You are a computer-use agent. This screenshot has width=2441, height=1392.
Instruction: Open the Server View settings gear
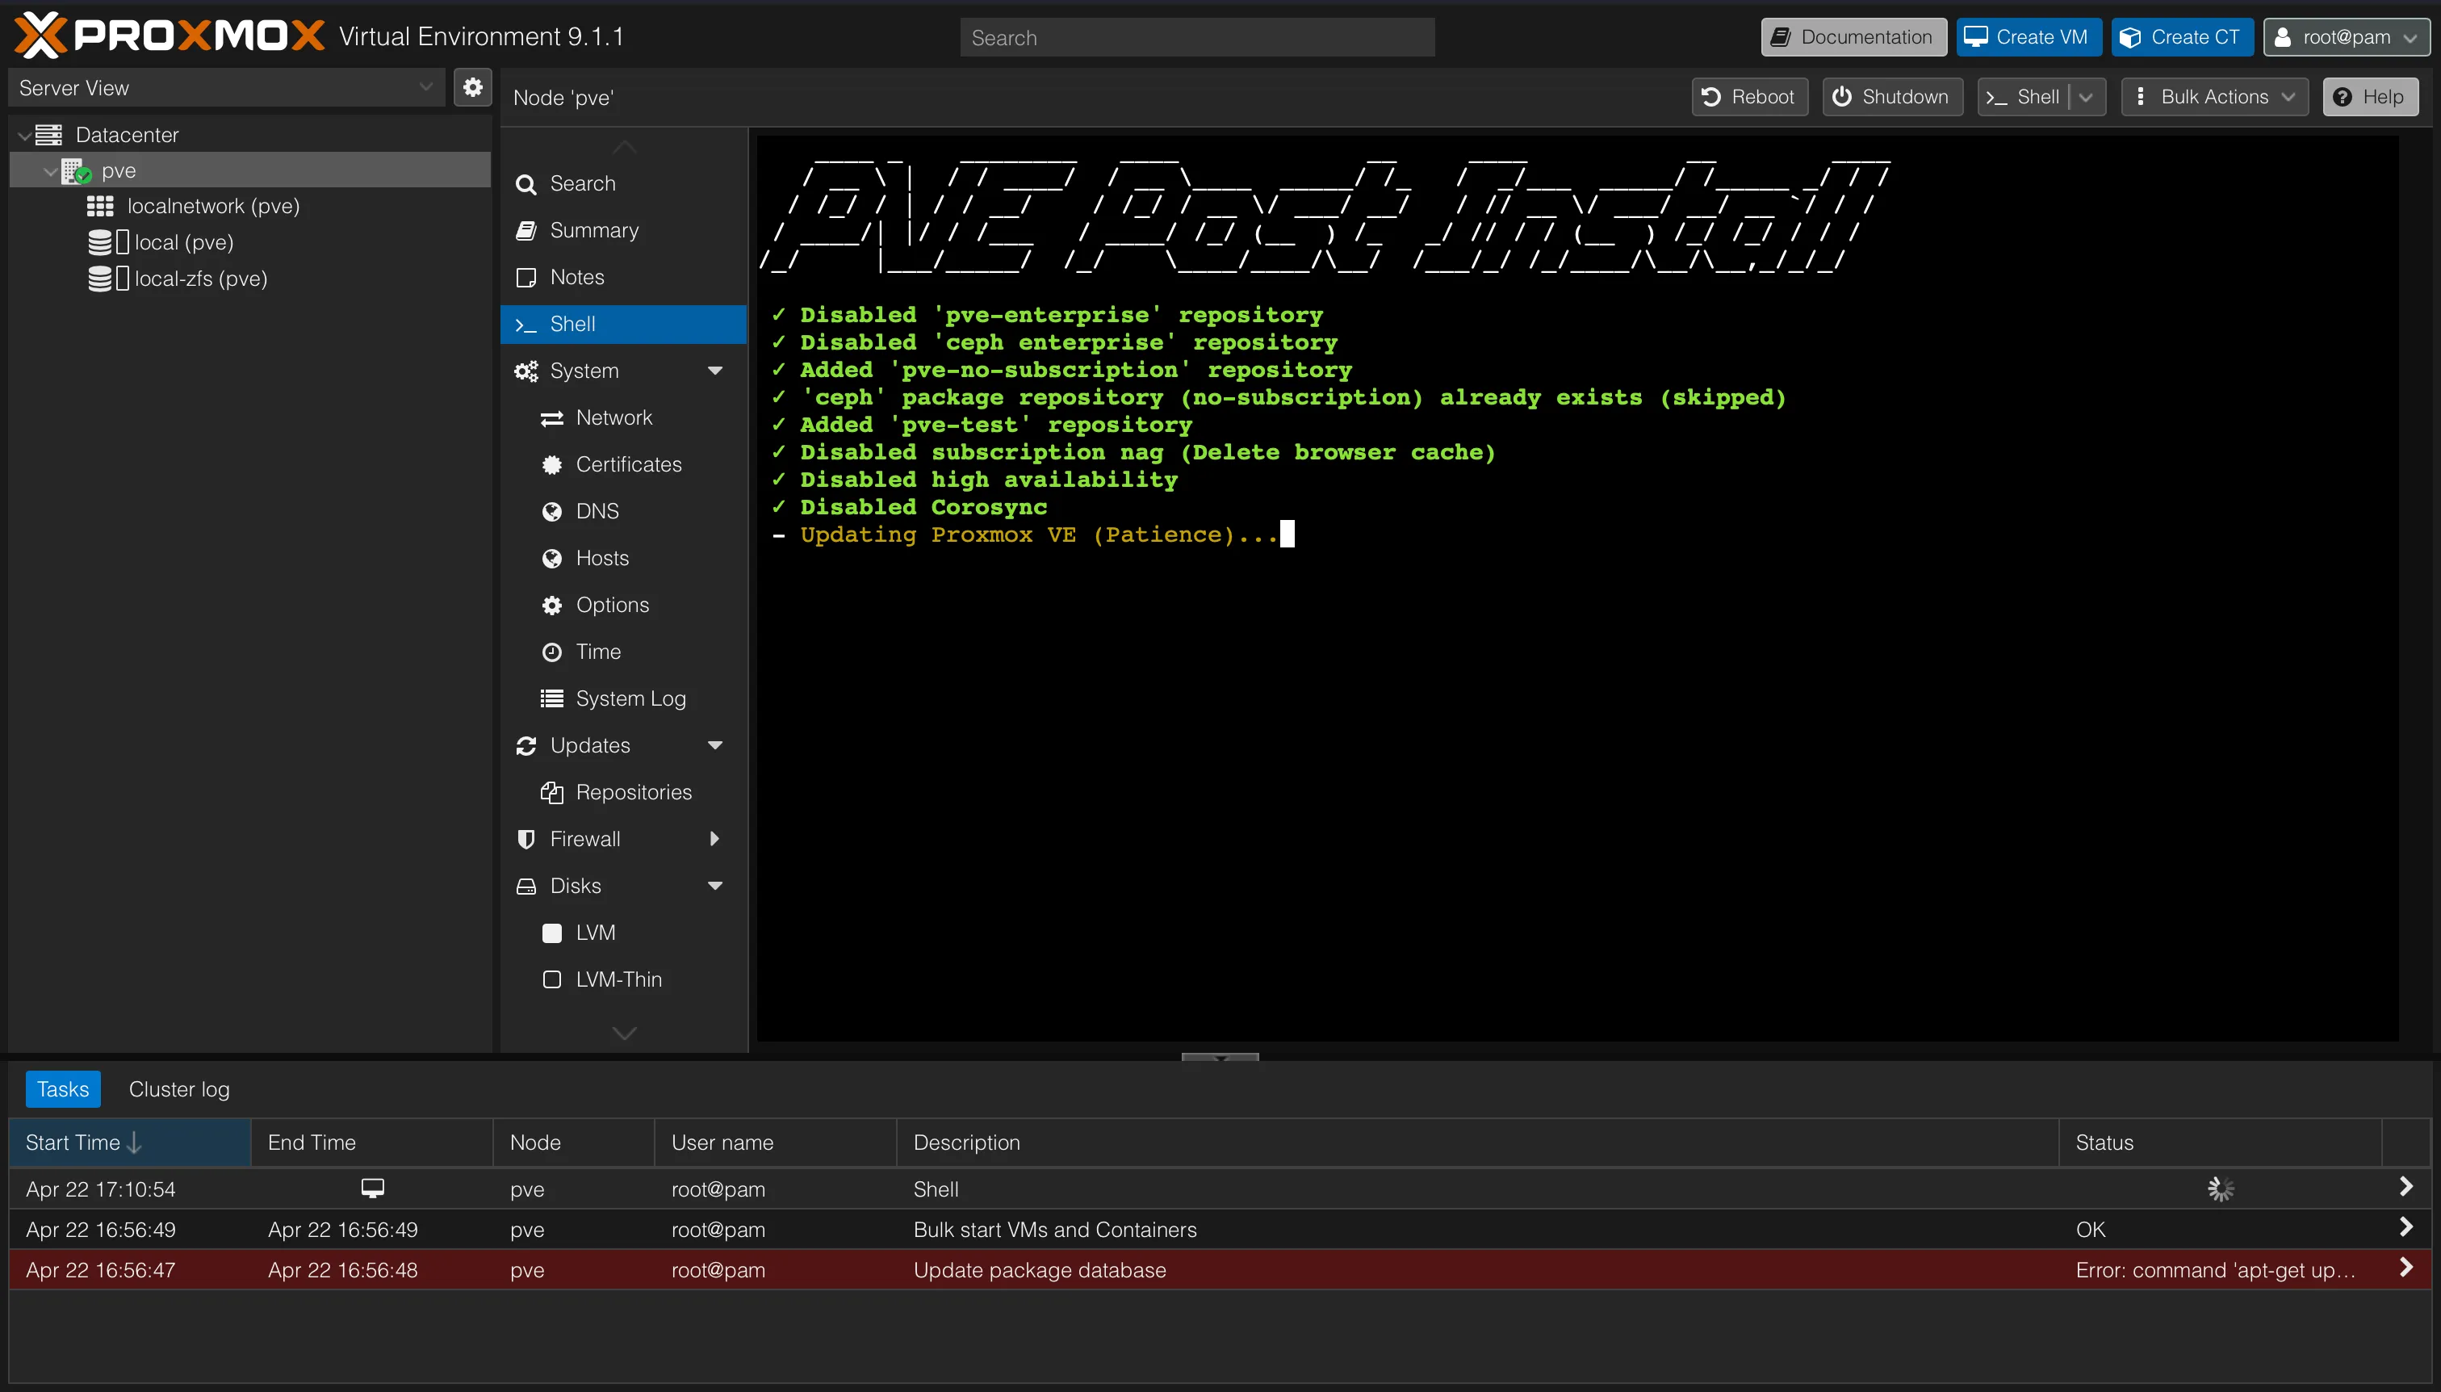coord(472,88)
